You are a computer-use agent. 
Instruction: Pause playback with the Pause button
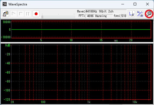click(x=28, y=14)
